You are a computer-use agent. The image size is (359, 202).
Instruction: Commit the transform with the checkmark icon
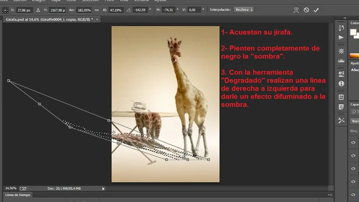(316, 10)
